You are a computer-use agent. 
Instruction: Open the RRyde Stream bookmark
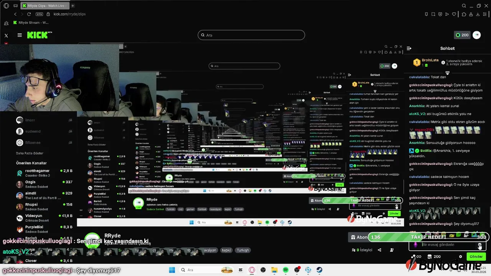click(x=31, y=23)
